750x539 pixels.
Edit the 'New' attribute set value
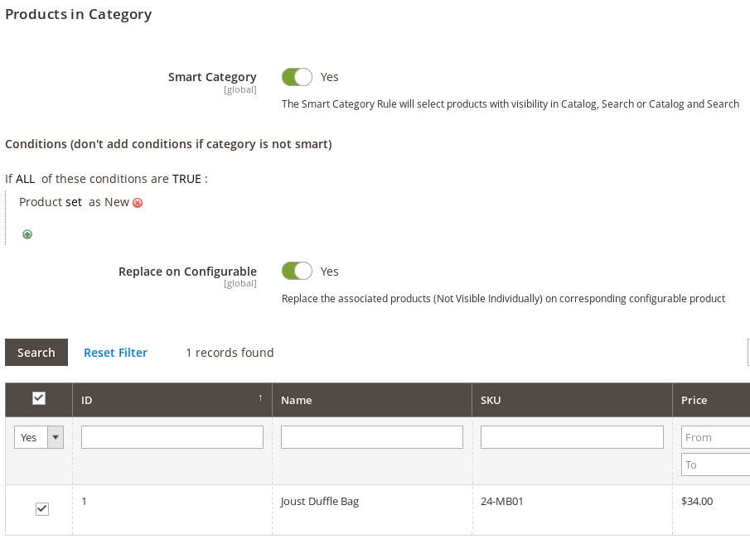coord(117,202)
